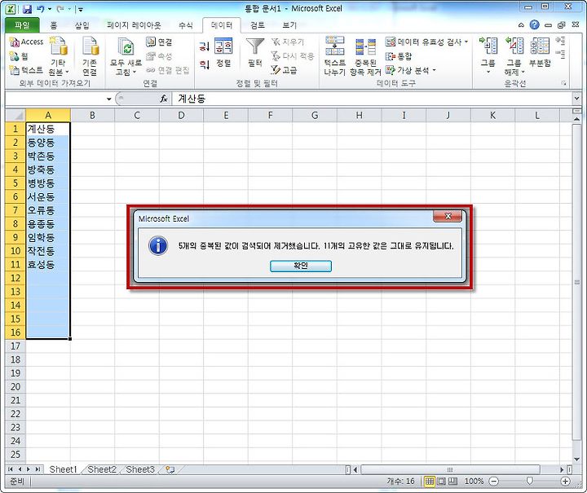Click the formula bar input field
This screenshot has height=493, width=587.
[x=372, y=99]
